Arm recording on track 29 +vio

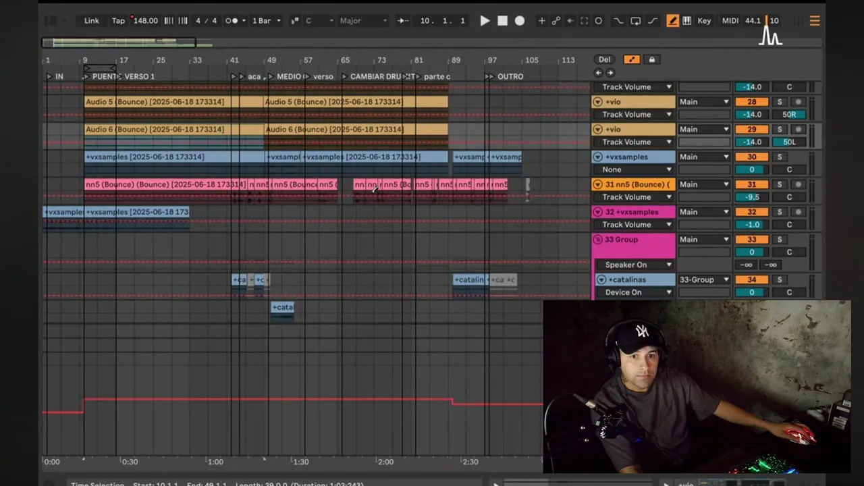[x=798, y=130]
